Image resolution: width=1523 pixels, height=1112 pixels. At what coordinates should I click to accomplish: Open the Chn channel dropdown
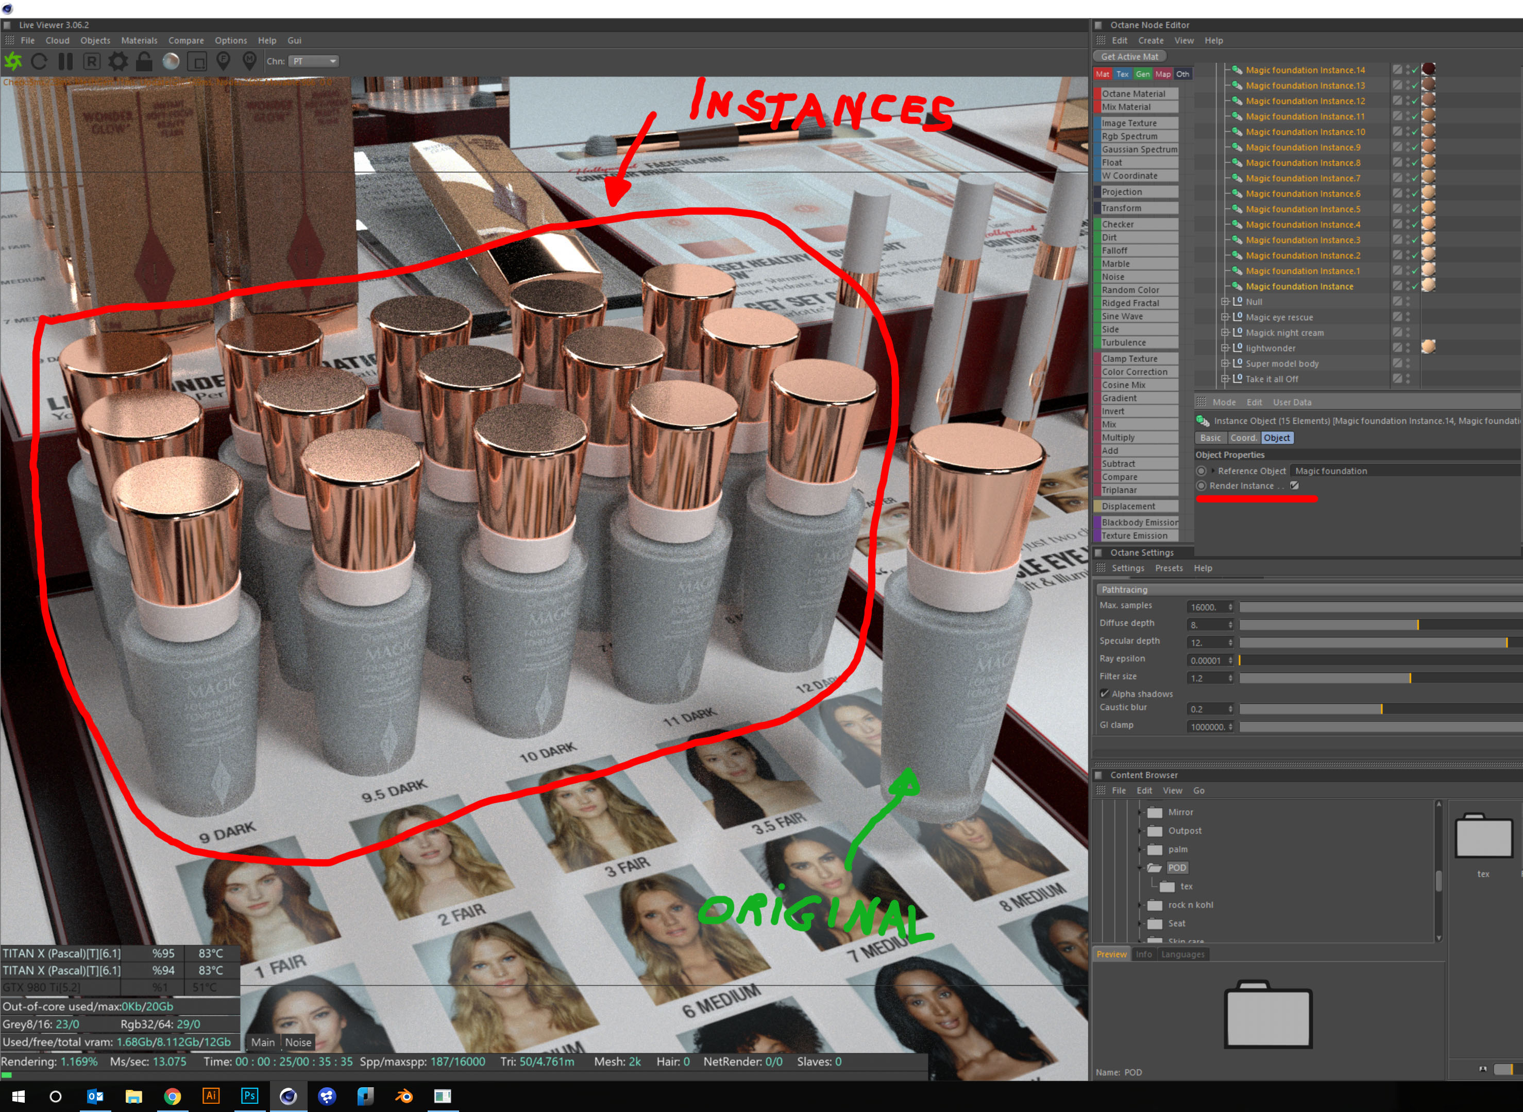(314, 61)
